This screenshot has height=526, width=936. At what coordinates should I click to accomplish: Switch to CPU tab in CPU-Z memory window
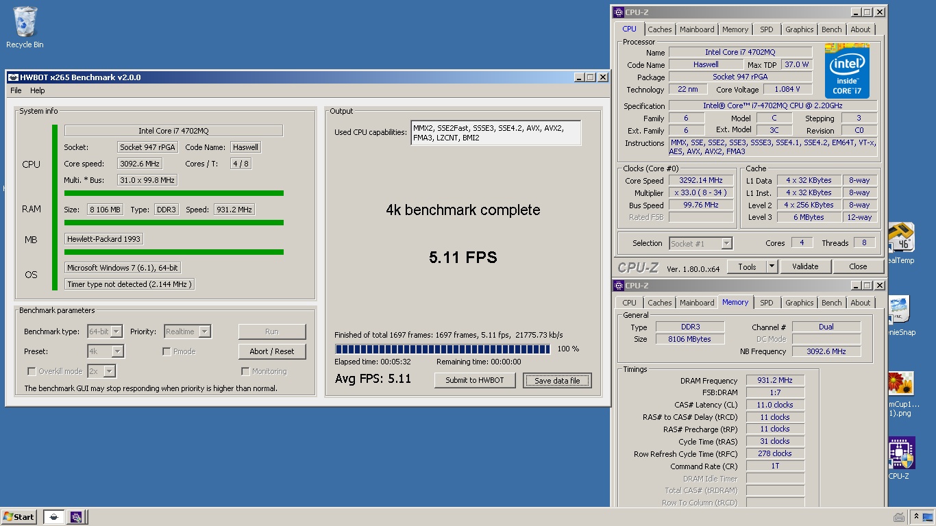point(629,303)
